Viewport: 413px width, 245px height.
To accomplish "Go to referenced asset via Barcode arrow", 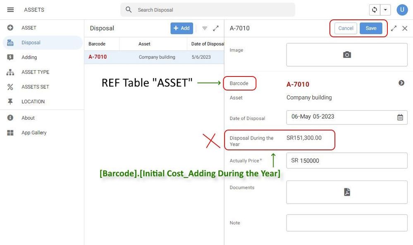I will 401,83.
